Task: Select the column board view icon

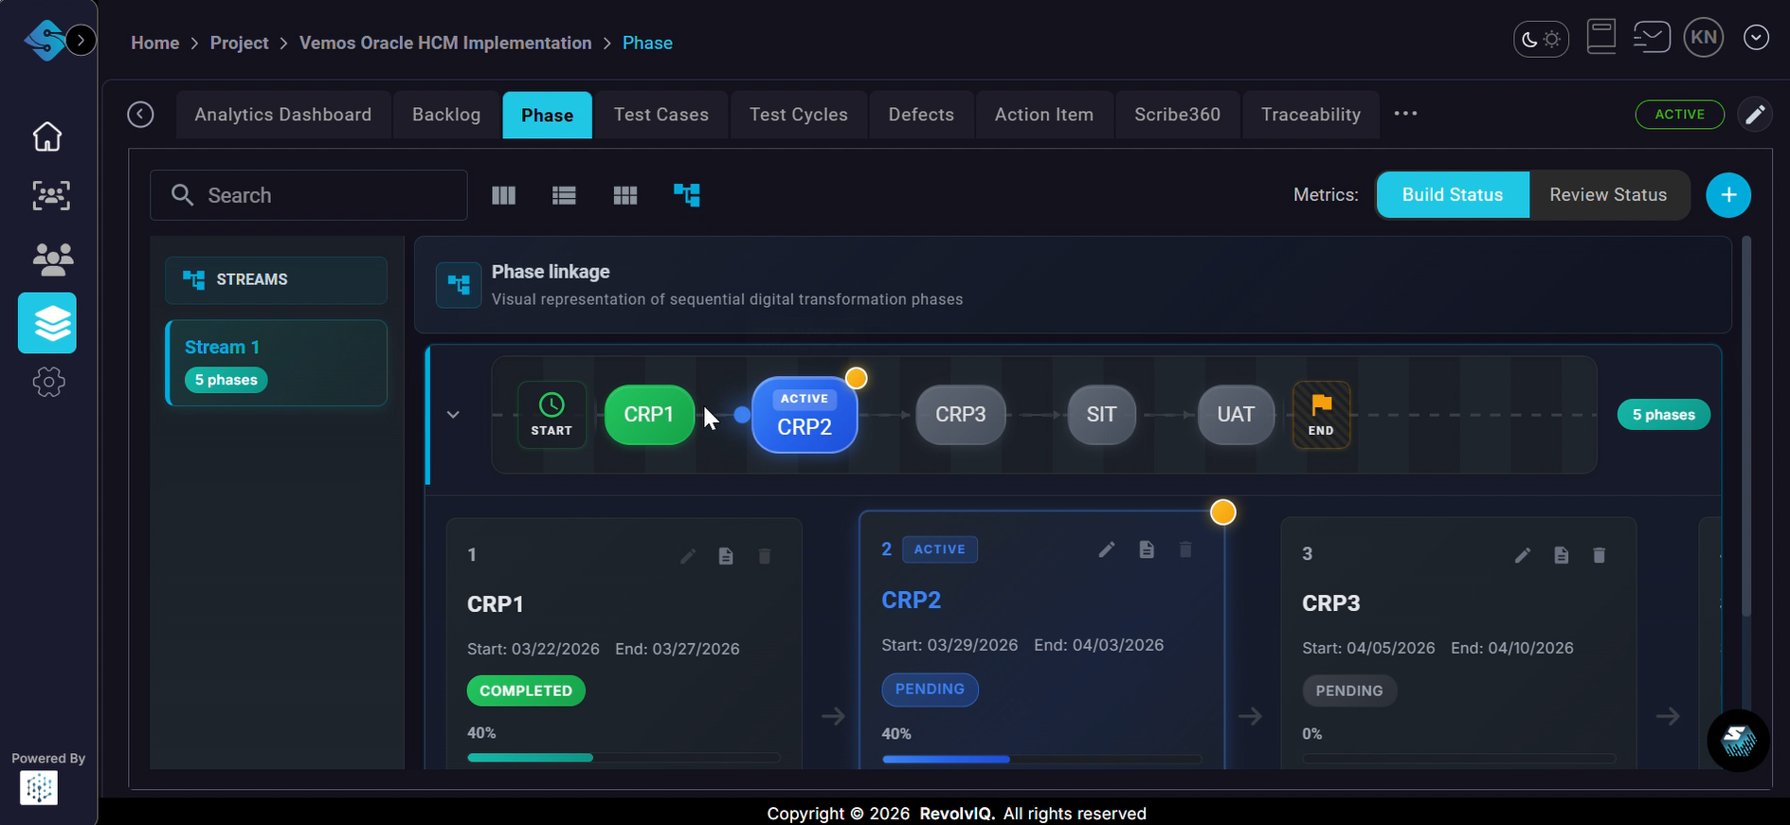Action: 504,195
